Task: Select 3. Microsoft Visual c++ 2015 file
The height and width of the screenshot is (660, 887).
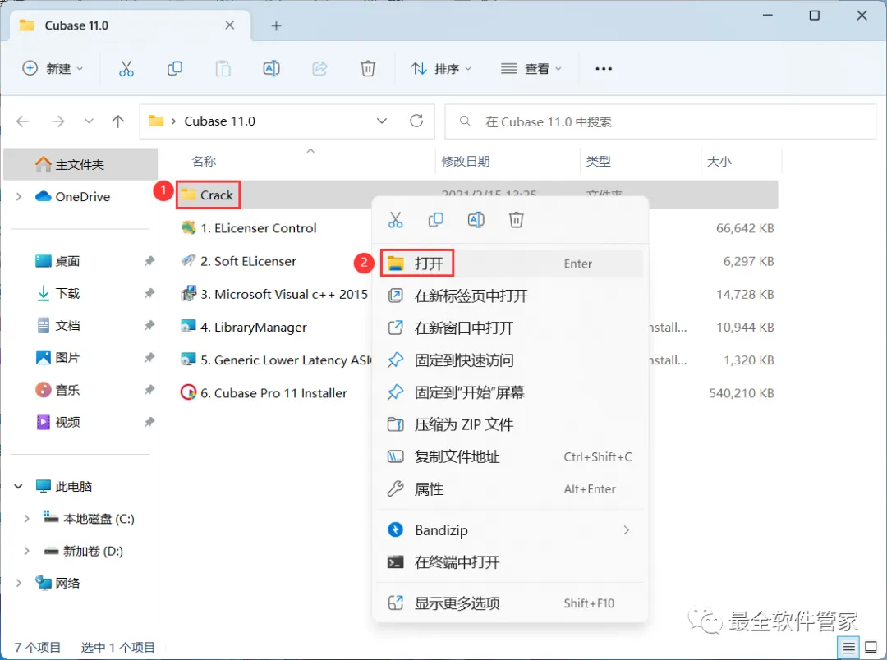Action: click(274, 294)
